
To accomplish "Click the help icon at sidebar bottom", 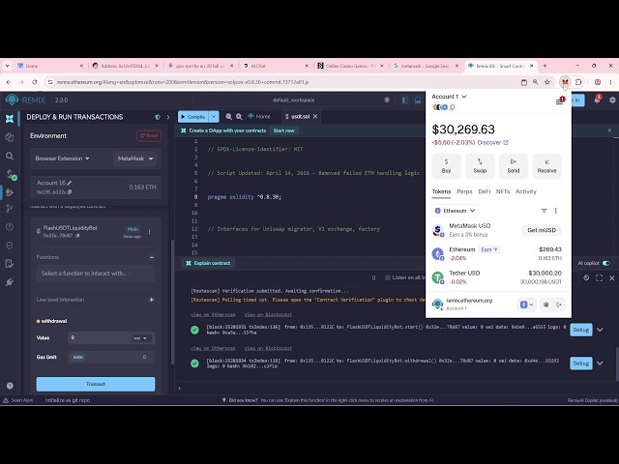I will click(10, 386).
